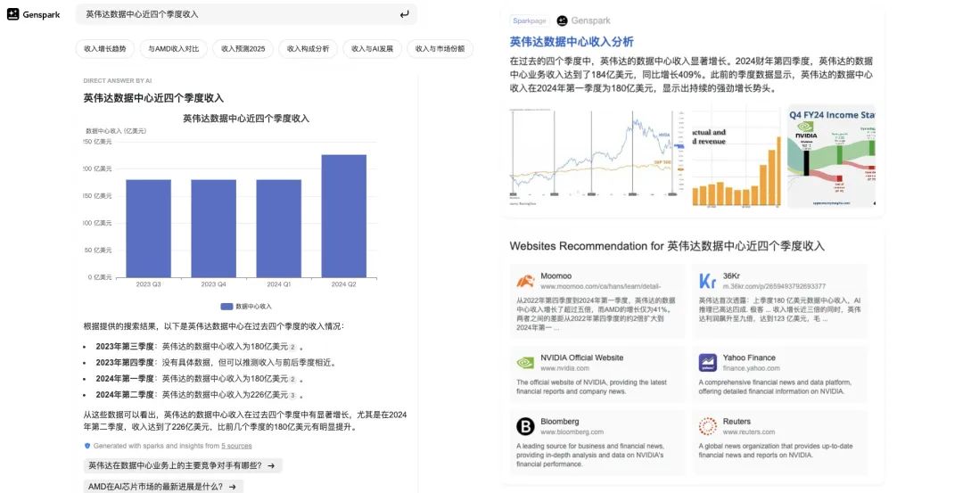This screenshot has width=963, height=493.
Task: Select the 收入与AI发展 suggestion chip
Action: [x=372, y=48]
